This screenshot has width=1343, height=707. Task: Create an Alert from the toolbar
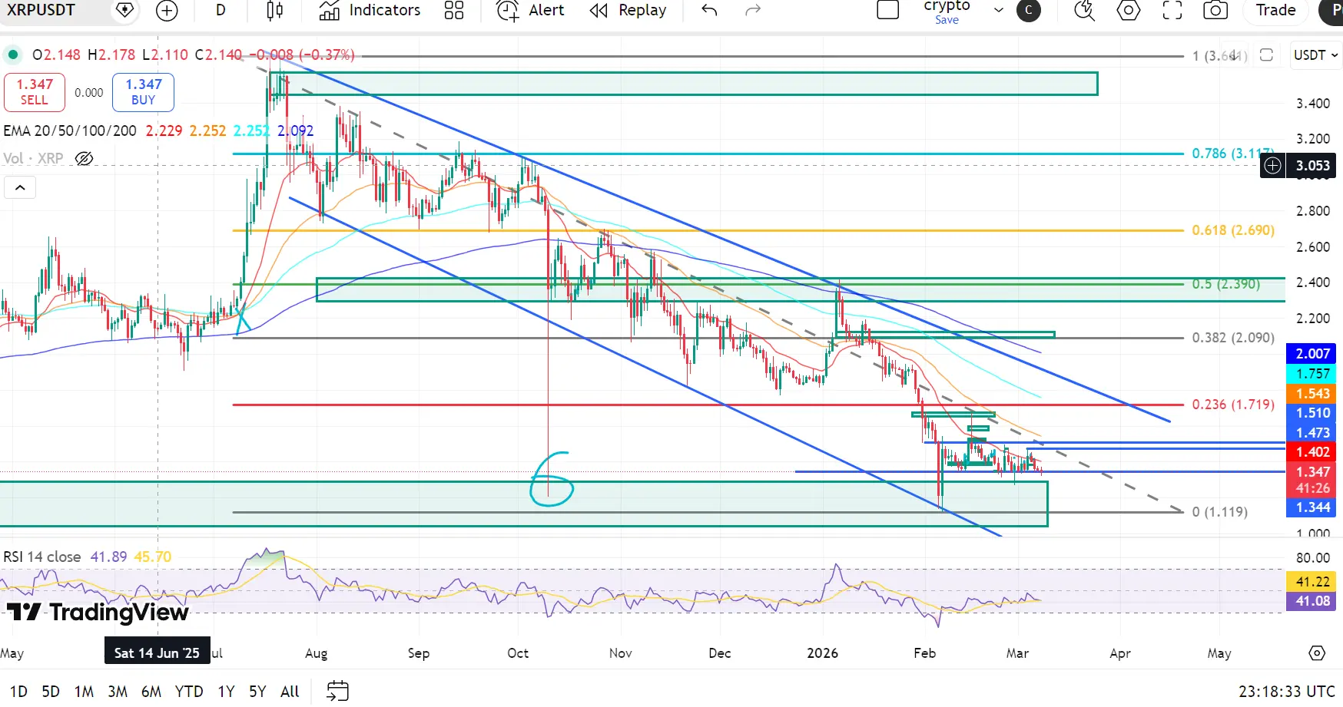click(x=530, y=10)
